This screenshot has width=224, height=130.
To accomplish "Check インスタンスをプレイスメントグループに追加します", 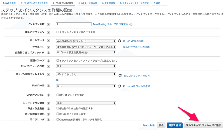I will click(x=58, y=61).
